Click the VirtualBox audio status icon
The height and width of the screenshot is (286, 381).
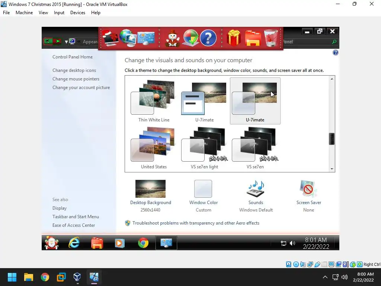pyautogui.click(x=303, y=264)
